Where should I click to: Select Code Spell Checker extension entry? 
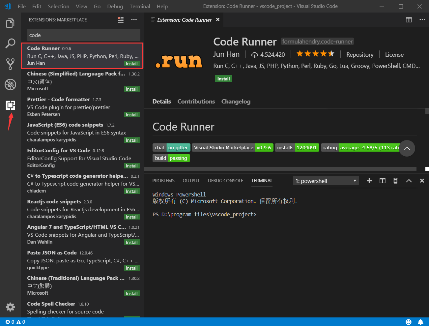82,309
